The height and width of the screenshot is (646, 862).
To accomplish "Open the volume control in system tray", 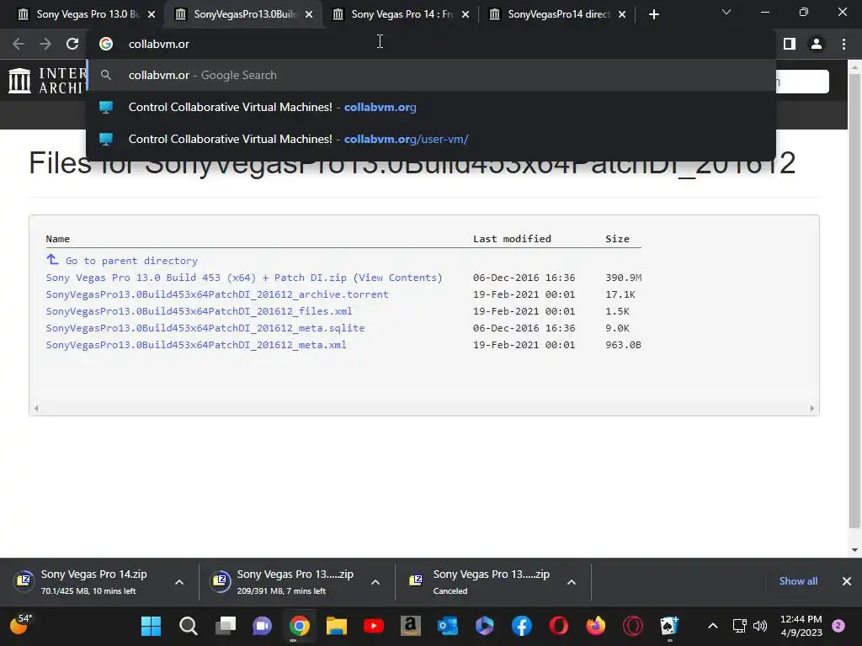I will (x=760, y=626).
